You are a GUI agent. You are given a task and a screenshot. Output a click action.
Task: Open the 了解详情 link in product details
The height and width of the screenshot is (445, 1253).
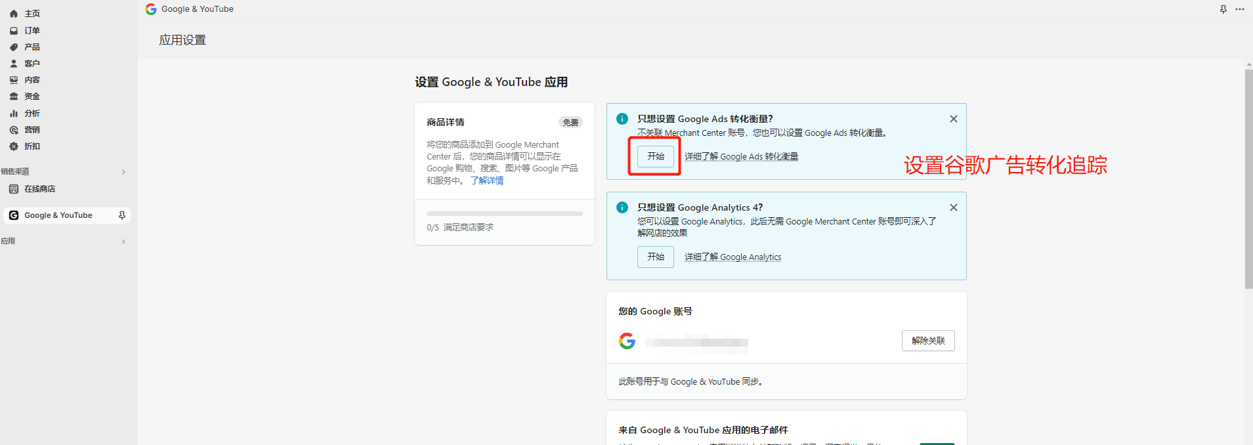[x=487, y=180]
